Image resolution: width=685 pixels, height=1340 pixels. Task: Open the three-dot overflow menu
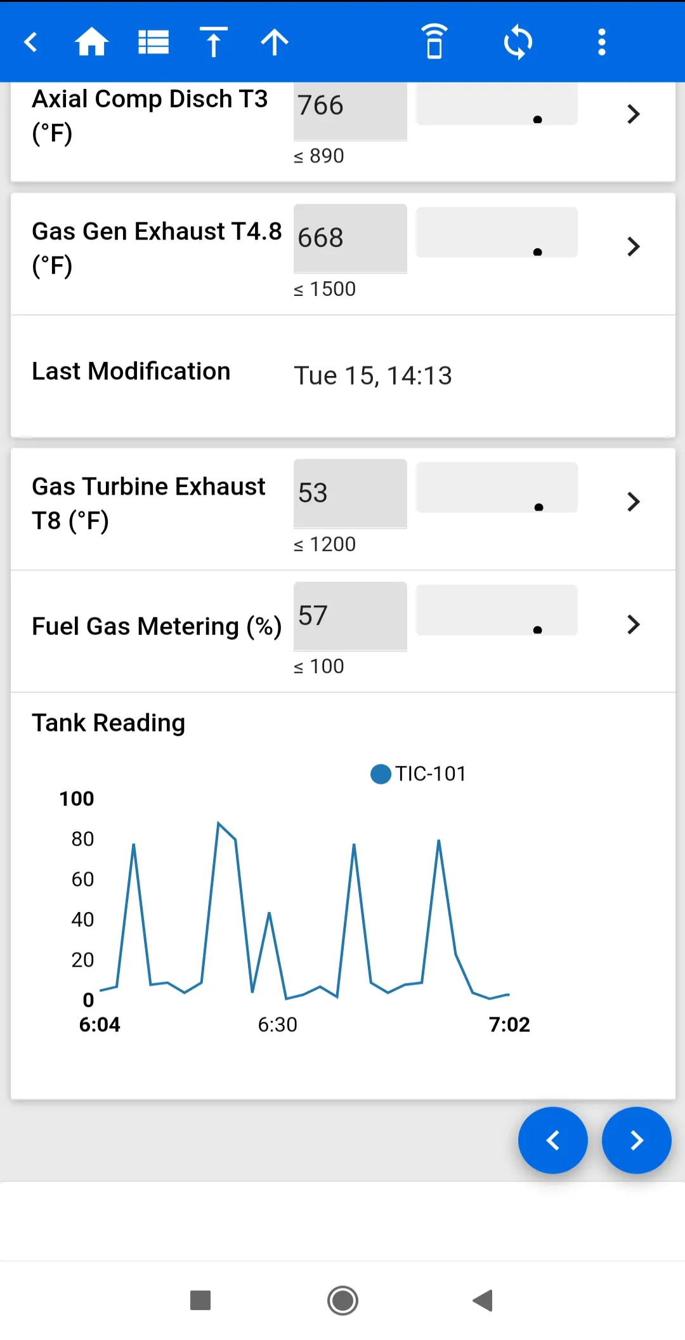tap(602, 43)
